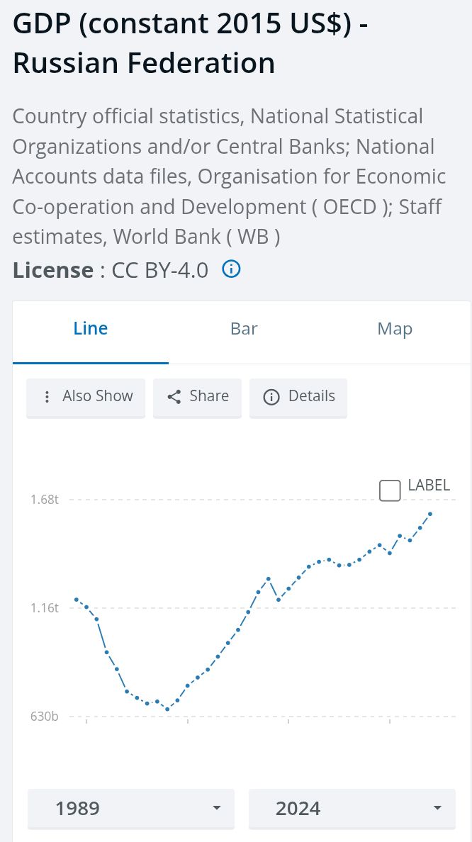Click the GDP Russian Federation page title
This screenshot has width=472, height=842.
(190, 44)
